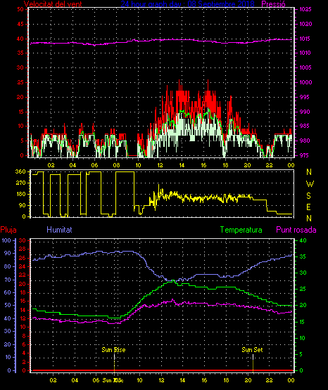
Task: Select the "990" pressure axis value
Action: pos(305,112)
